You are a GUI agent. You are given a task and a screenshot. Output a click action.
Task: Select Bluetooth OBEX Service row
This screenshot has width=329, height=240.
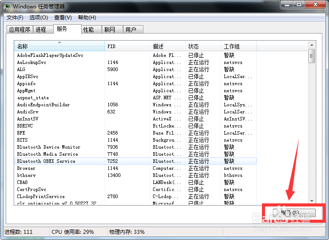click(x=135, y=161)
